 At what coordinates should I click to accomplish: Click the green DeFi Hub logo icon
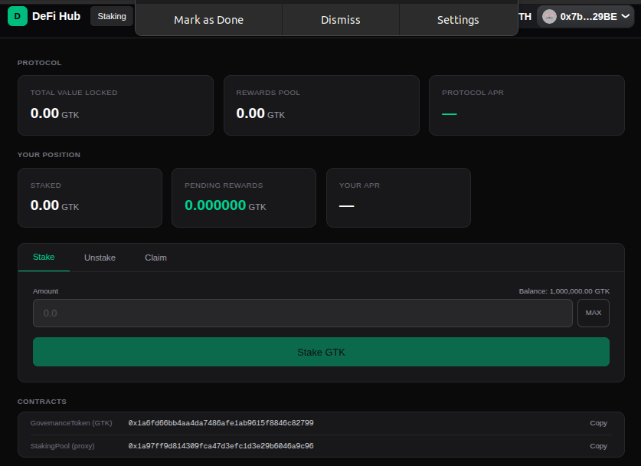pyautogui.click(x=17, y=16)
